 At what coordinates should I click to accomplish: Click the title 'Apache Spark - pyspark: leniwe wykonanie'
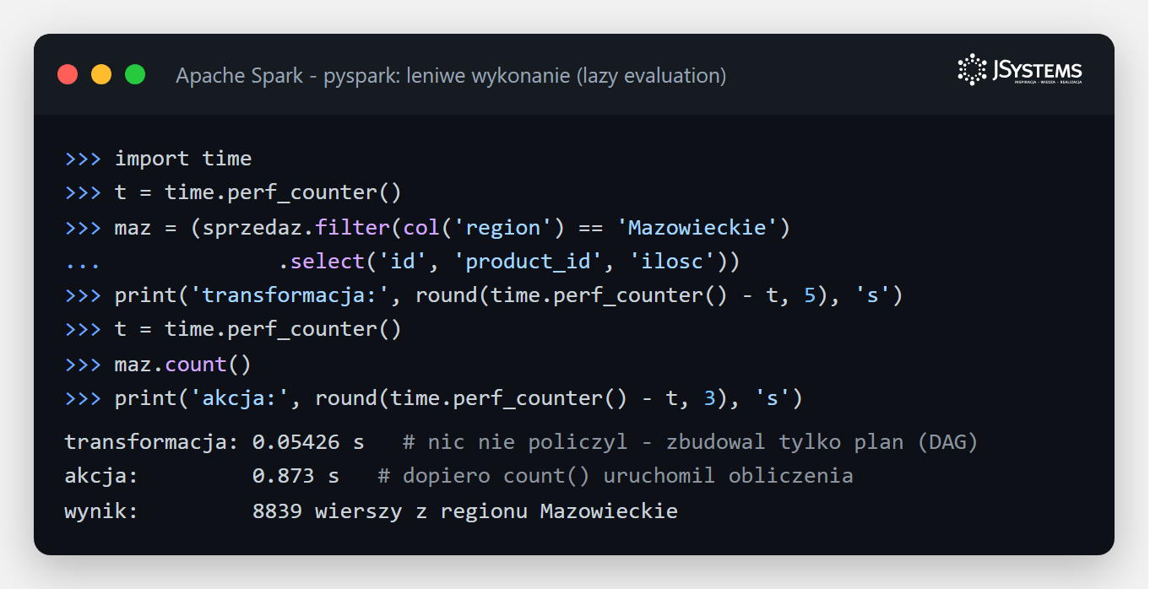coord(451,76)
